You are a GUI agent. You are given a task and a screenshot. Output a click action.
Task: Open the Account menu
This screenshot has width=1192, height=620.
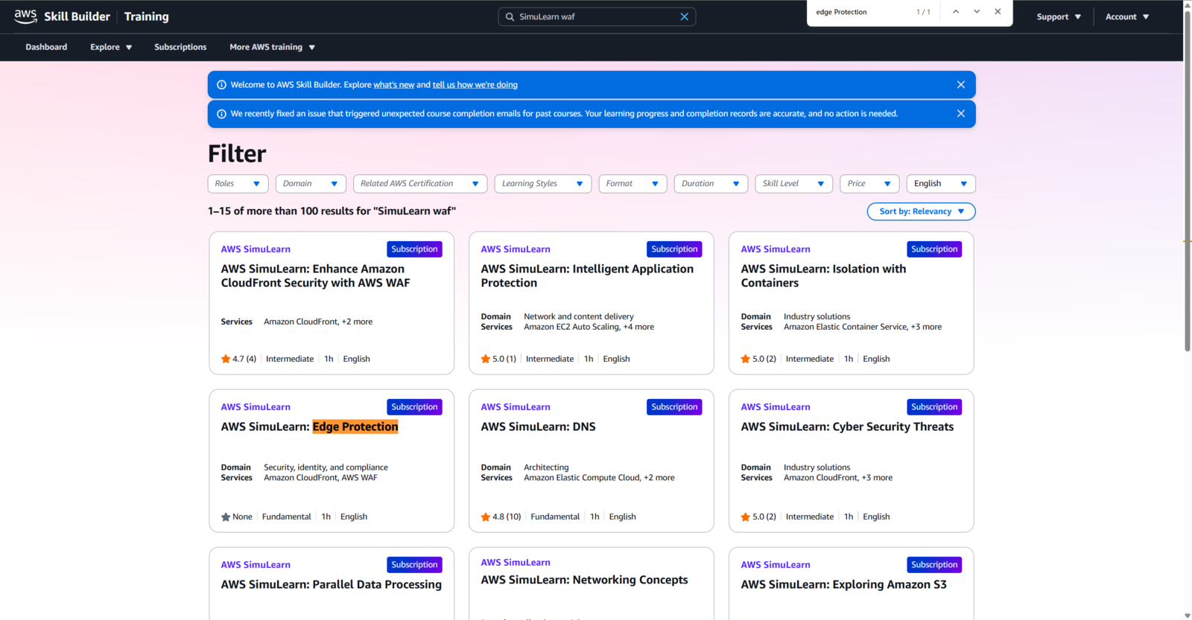(1127, 16)
